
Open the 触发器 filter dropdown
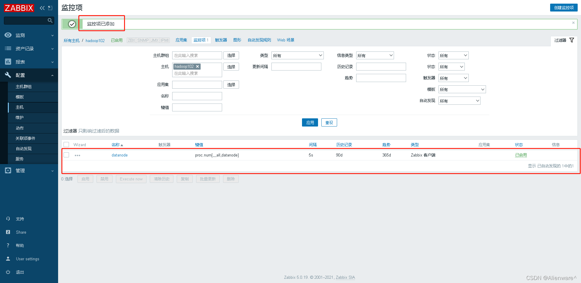[453, 78]
